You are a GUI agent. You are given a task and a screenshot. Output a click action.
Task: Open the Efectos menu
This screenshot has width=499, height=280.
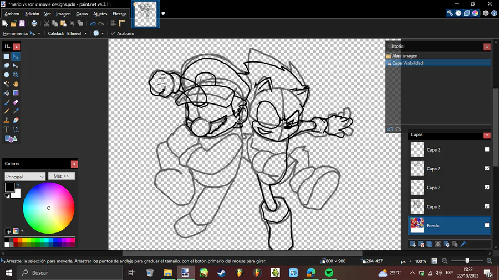119,14
